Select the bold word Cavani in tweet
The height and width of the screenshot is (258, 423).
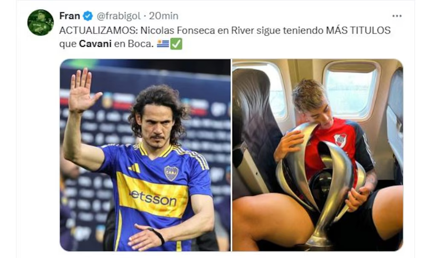(95, 44)
